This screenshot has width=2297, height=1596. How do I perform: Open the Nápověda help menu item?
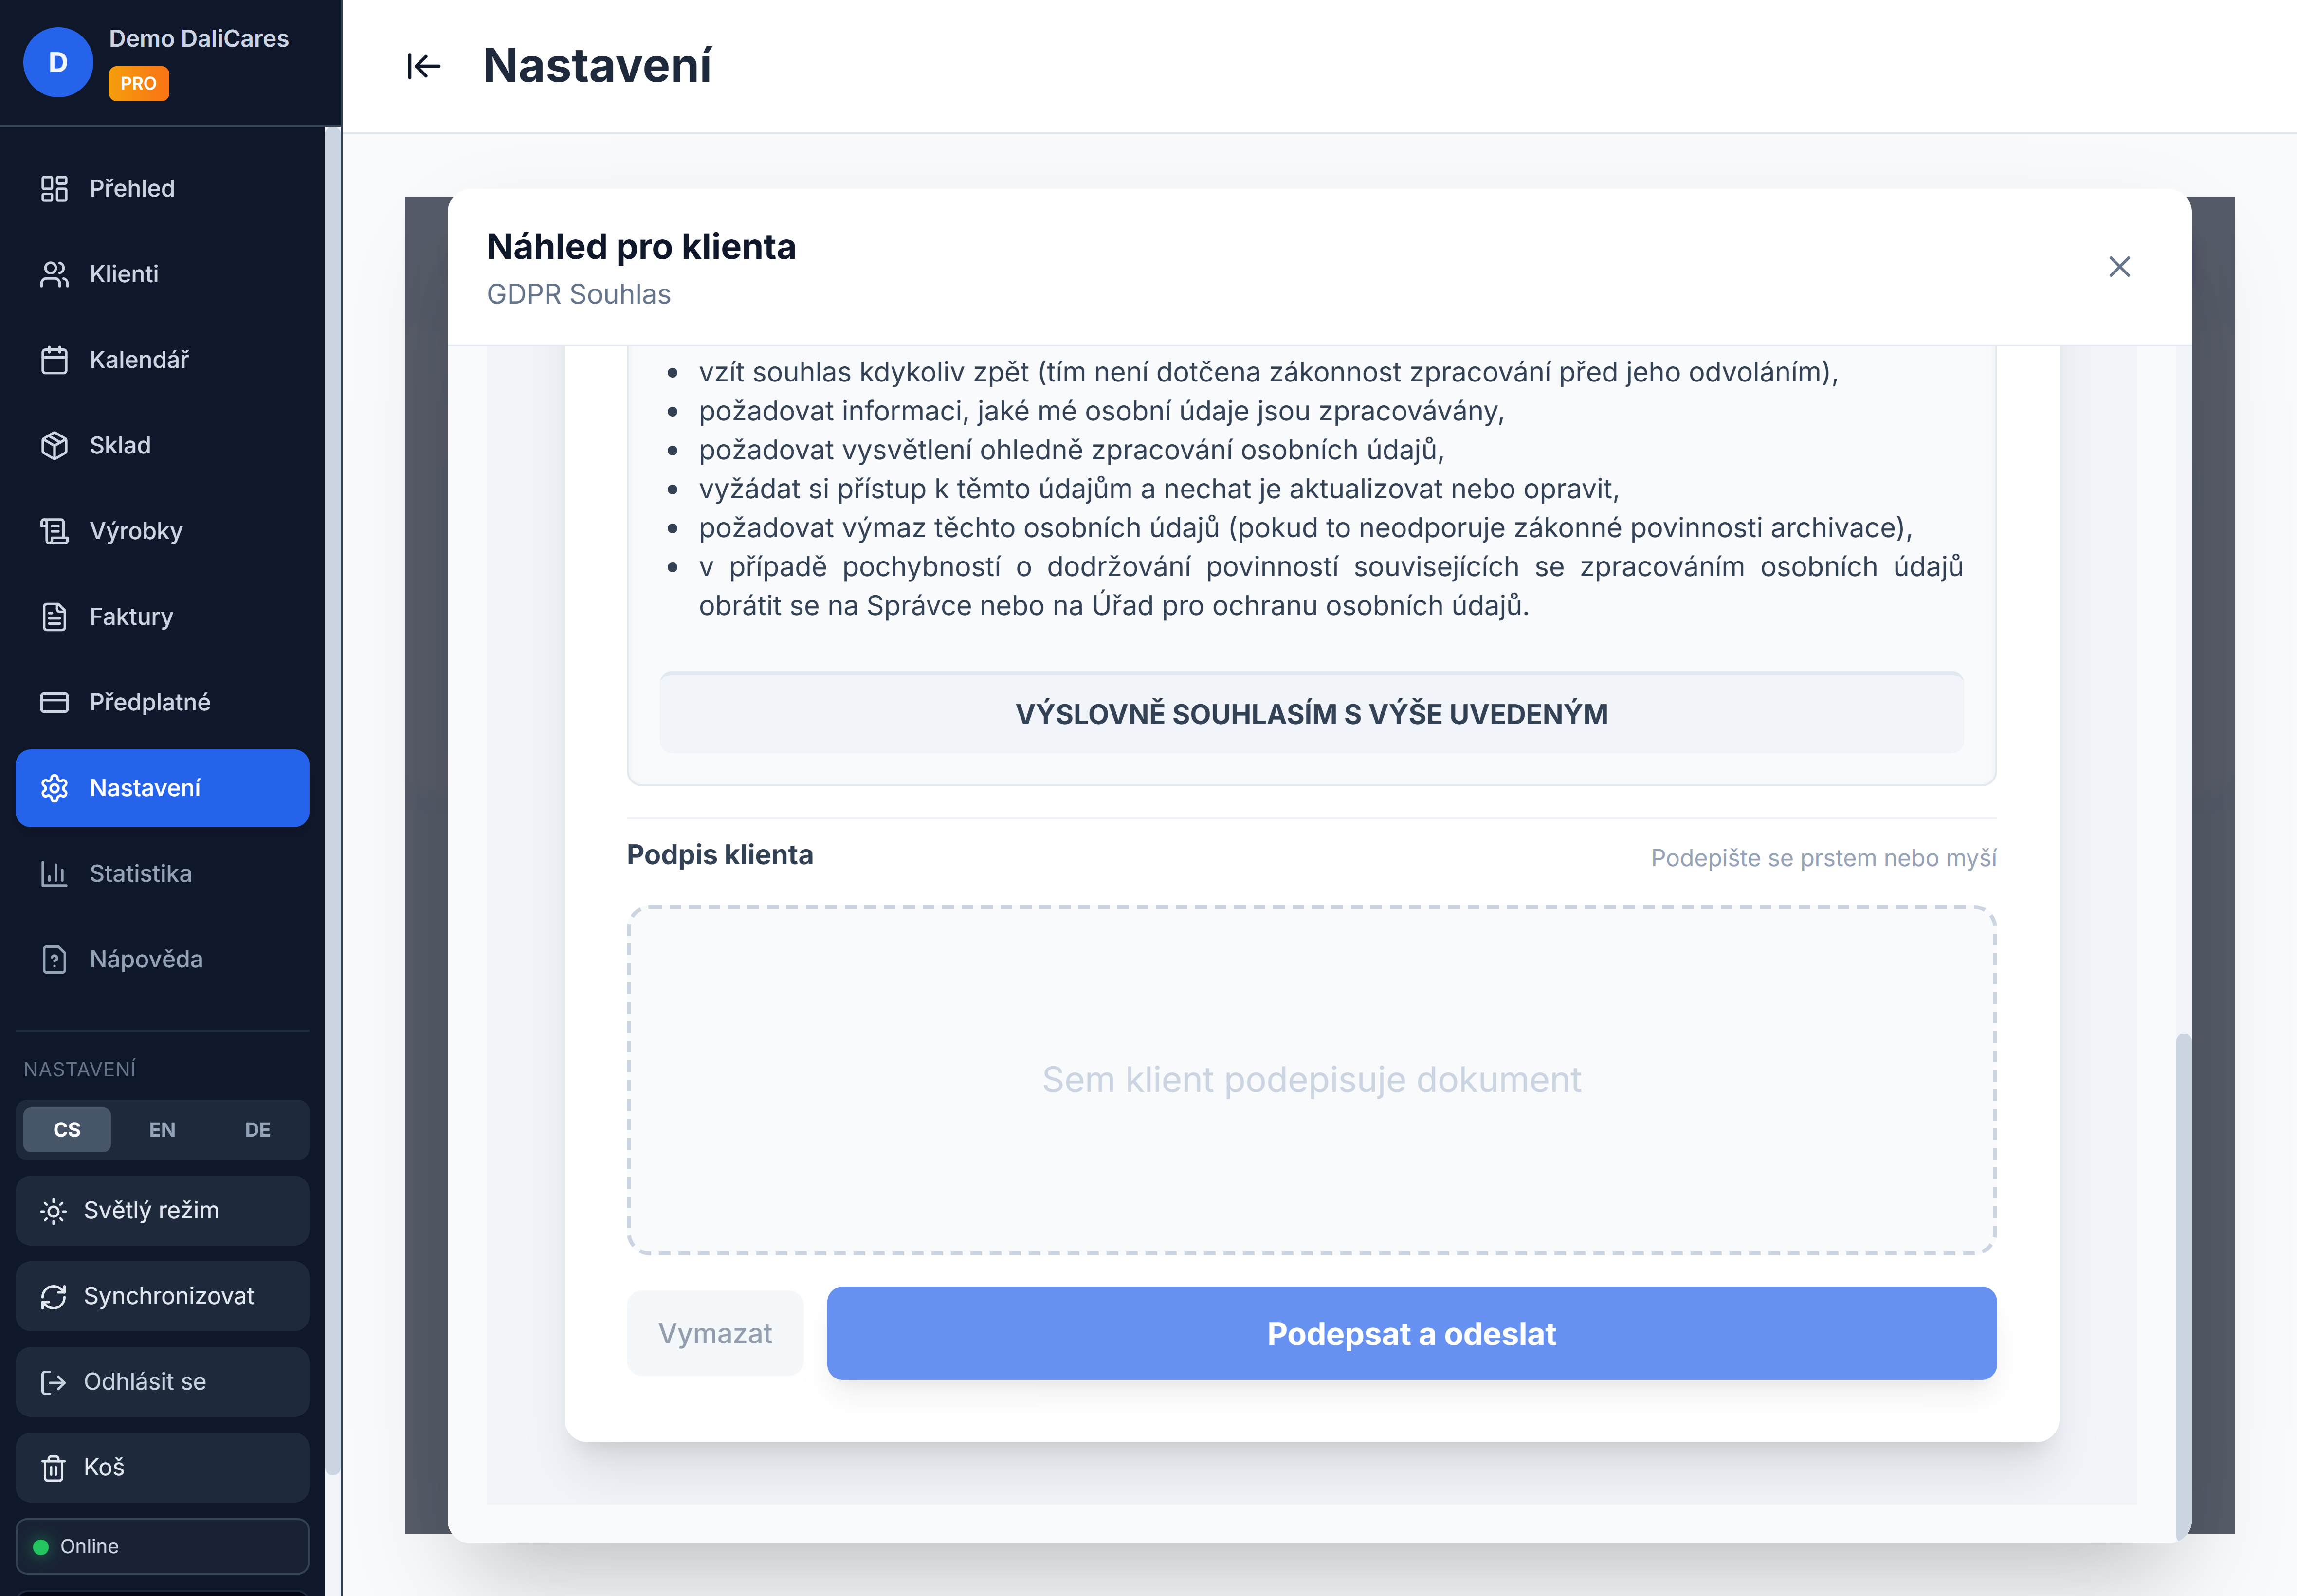point(145,960)
